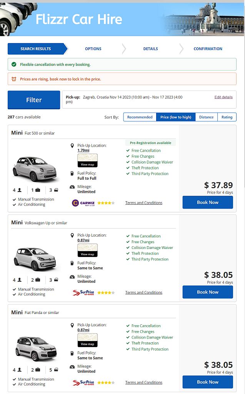Open the CONFIRMATION step in the progress bar

coord(208,49)
